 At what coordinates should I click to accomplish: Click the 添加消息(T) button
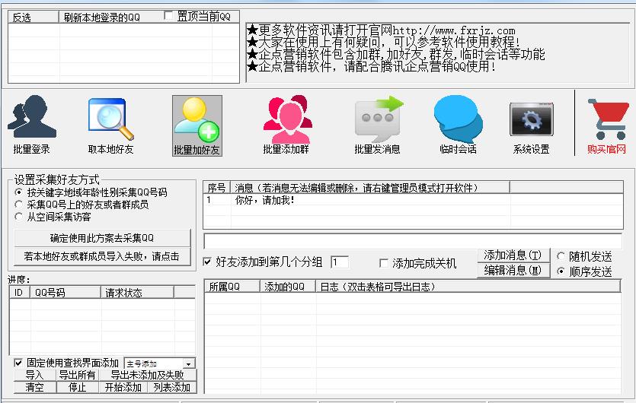[x=513, y=255]
